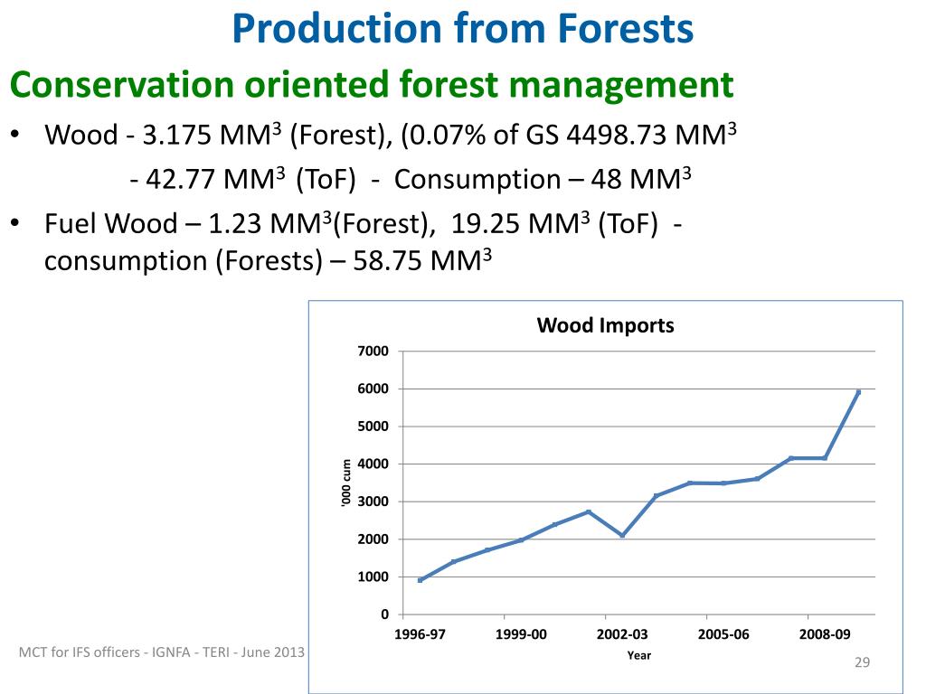The width and height of the screenshot is (926, 694).
Task: Select the 'Production from Forests' slide title
Action: tap(462, 29)
